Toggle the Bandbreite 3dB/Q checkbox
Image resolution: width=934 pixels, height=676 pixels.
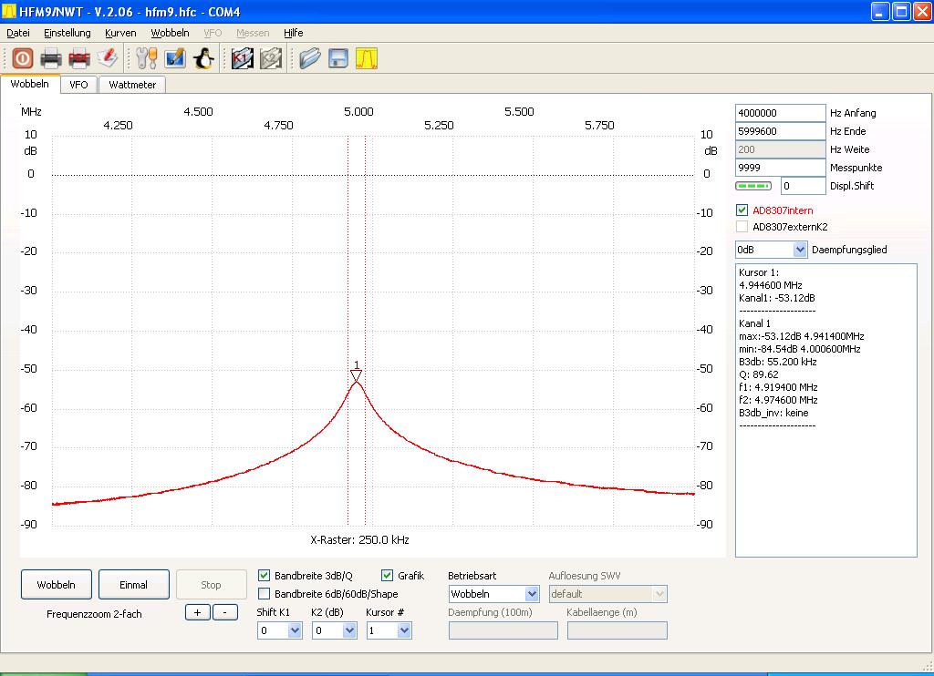[265, 576]
